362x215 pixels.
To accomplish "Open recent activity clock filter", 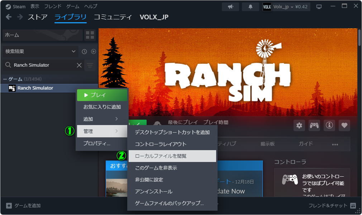I will tap(84, 52).
